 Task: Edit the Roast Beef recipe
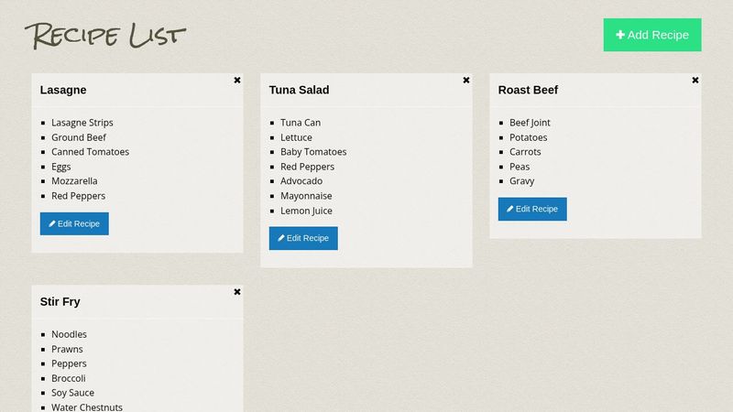(532, 209)
